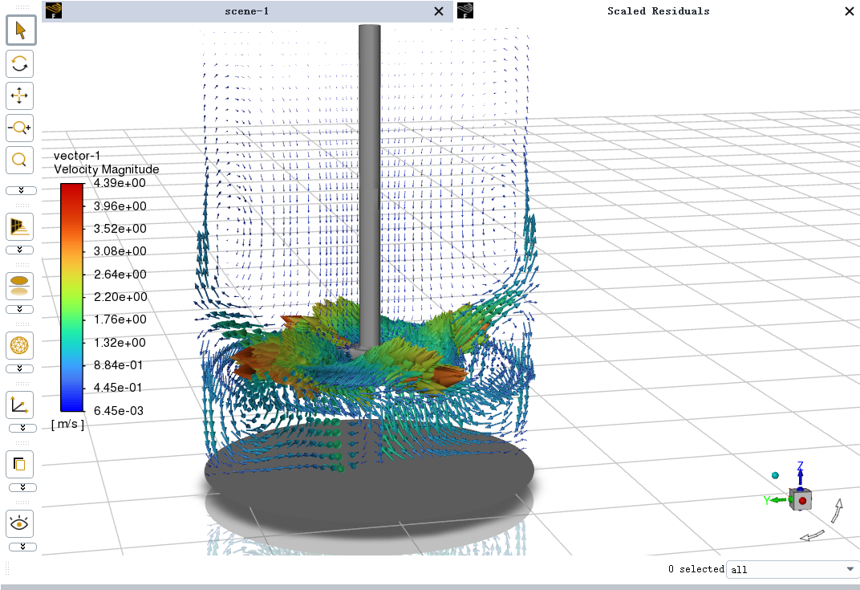Click the Velocity Magnitude legend title

click(x=107, y=169)
